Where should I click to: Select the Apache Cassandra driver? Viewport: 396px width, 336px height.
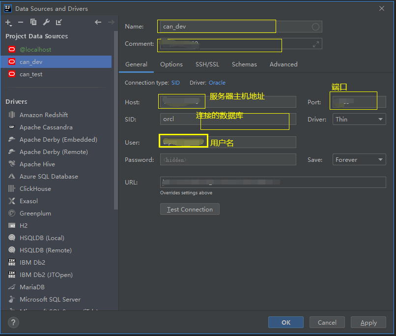click(x=46, y=127)
